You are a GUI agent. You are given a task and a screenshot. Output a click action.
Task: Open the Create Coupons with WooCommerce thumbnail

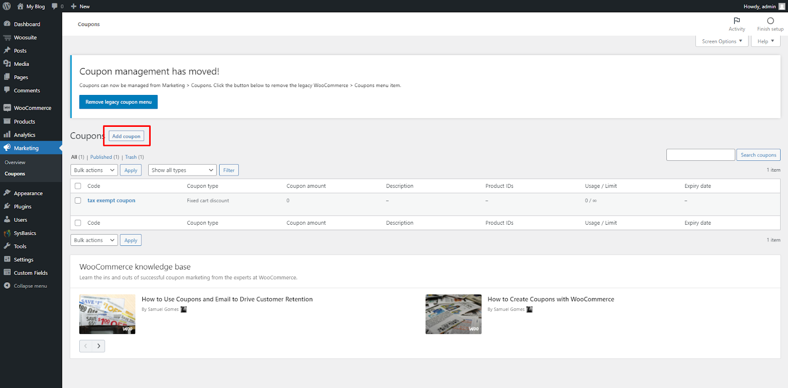[x=454, y=314]
